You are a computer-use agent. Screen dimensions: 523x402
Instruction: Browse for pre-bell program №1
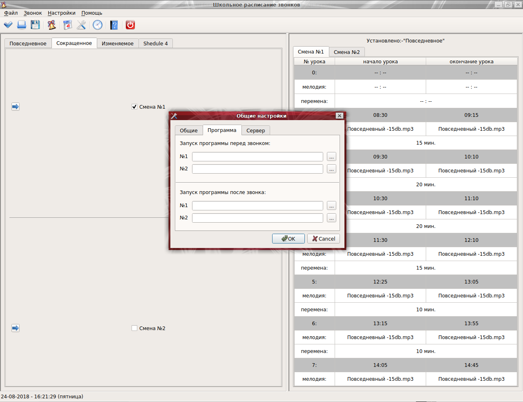pos(331,157)
